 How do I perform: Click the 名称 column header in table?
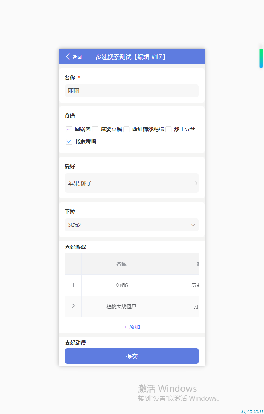tap(121, 264)
